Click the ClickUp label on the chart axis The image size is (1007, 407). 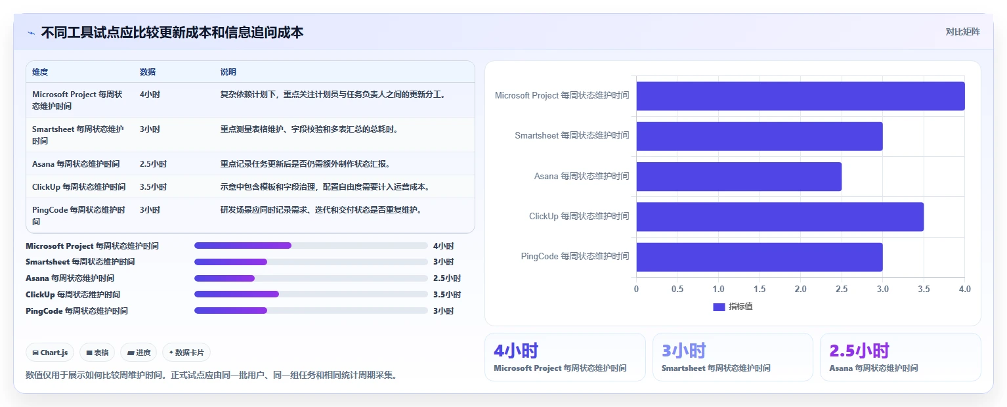point(579,217)
